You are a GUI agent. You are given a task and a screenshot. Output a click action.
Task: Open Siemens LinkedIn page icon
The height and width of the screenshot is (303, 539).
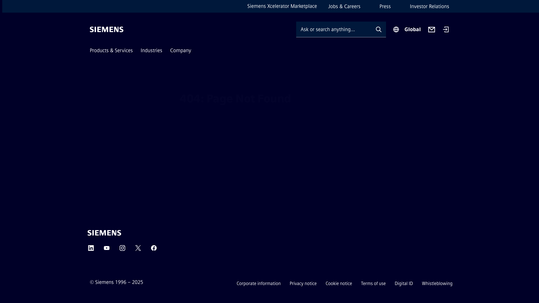(x=91, y=248)
